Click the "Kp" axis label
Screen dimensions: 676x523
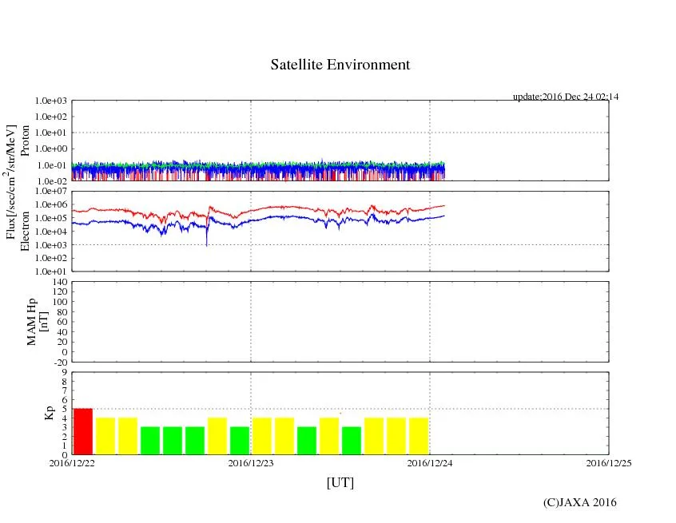(x=50, y=413)
